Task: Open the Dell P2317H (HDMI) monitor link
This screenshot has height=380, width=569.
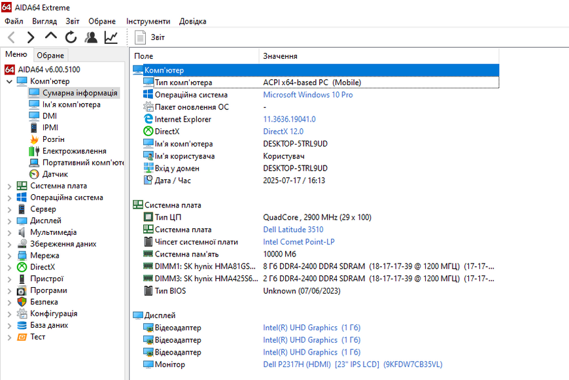Action: point(353,364)
